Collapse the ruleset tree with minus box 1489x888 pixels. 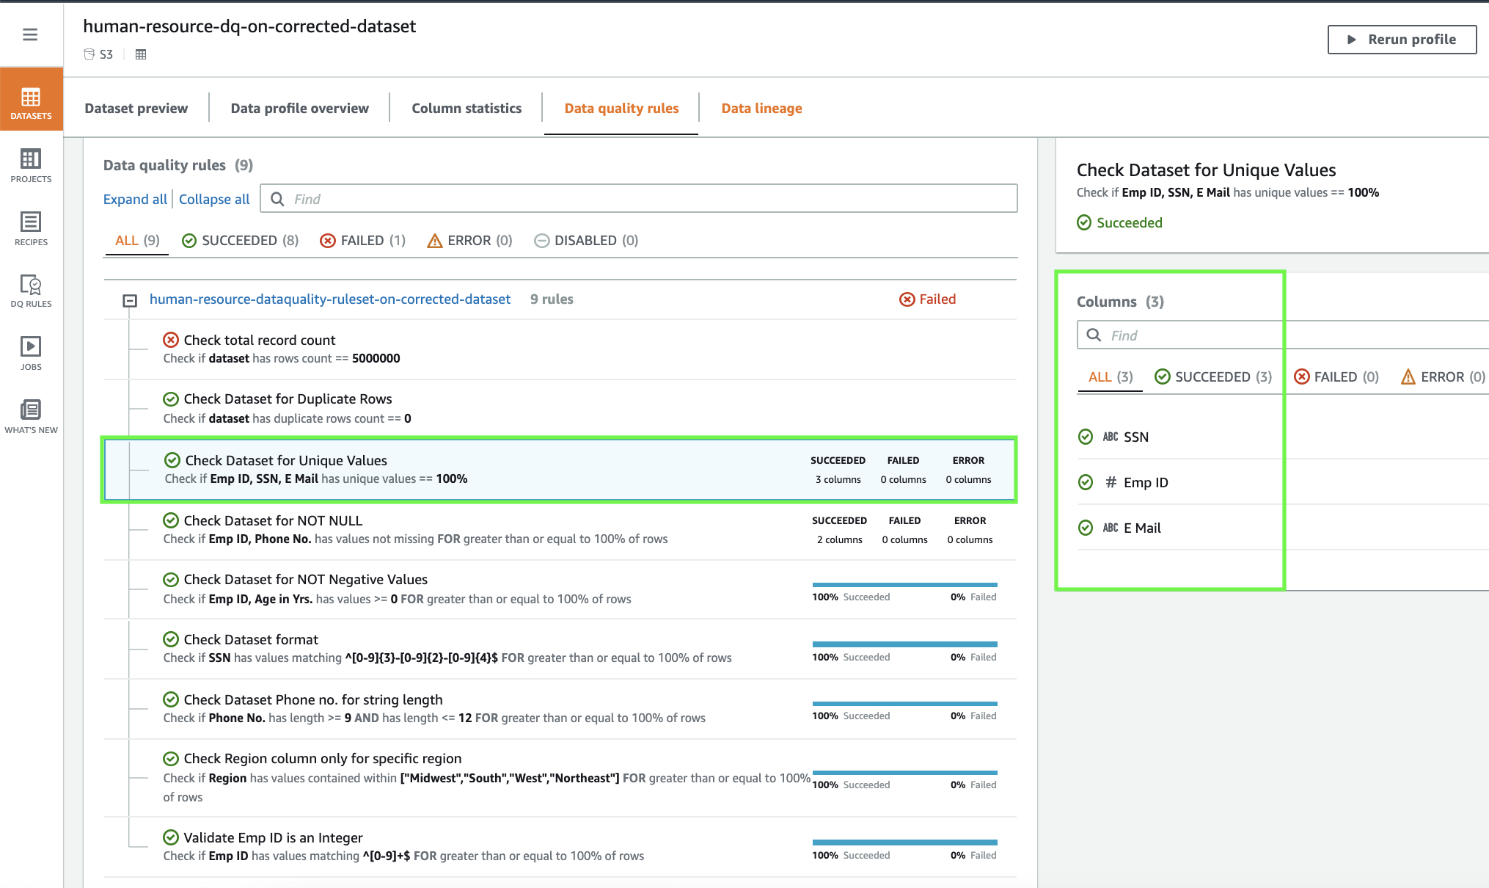coord(130,300)
